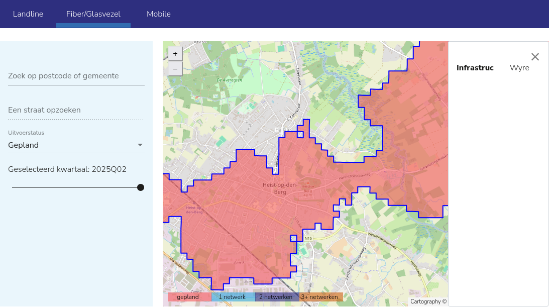Screen dimensions: 549x307
Task: Click the quarter slider handle
Action: tap(141, 187)
